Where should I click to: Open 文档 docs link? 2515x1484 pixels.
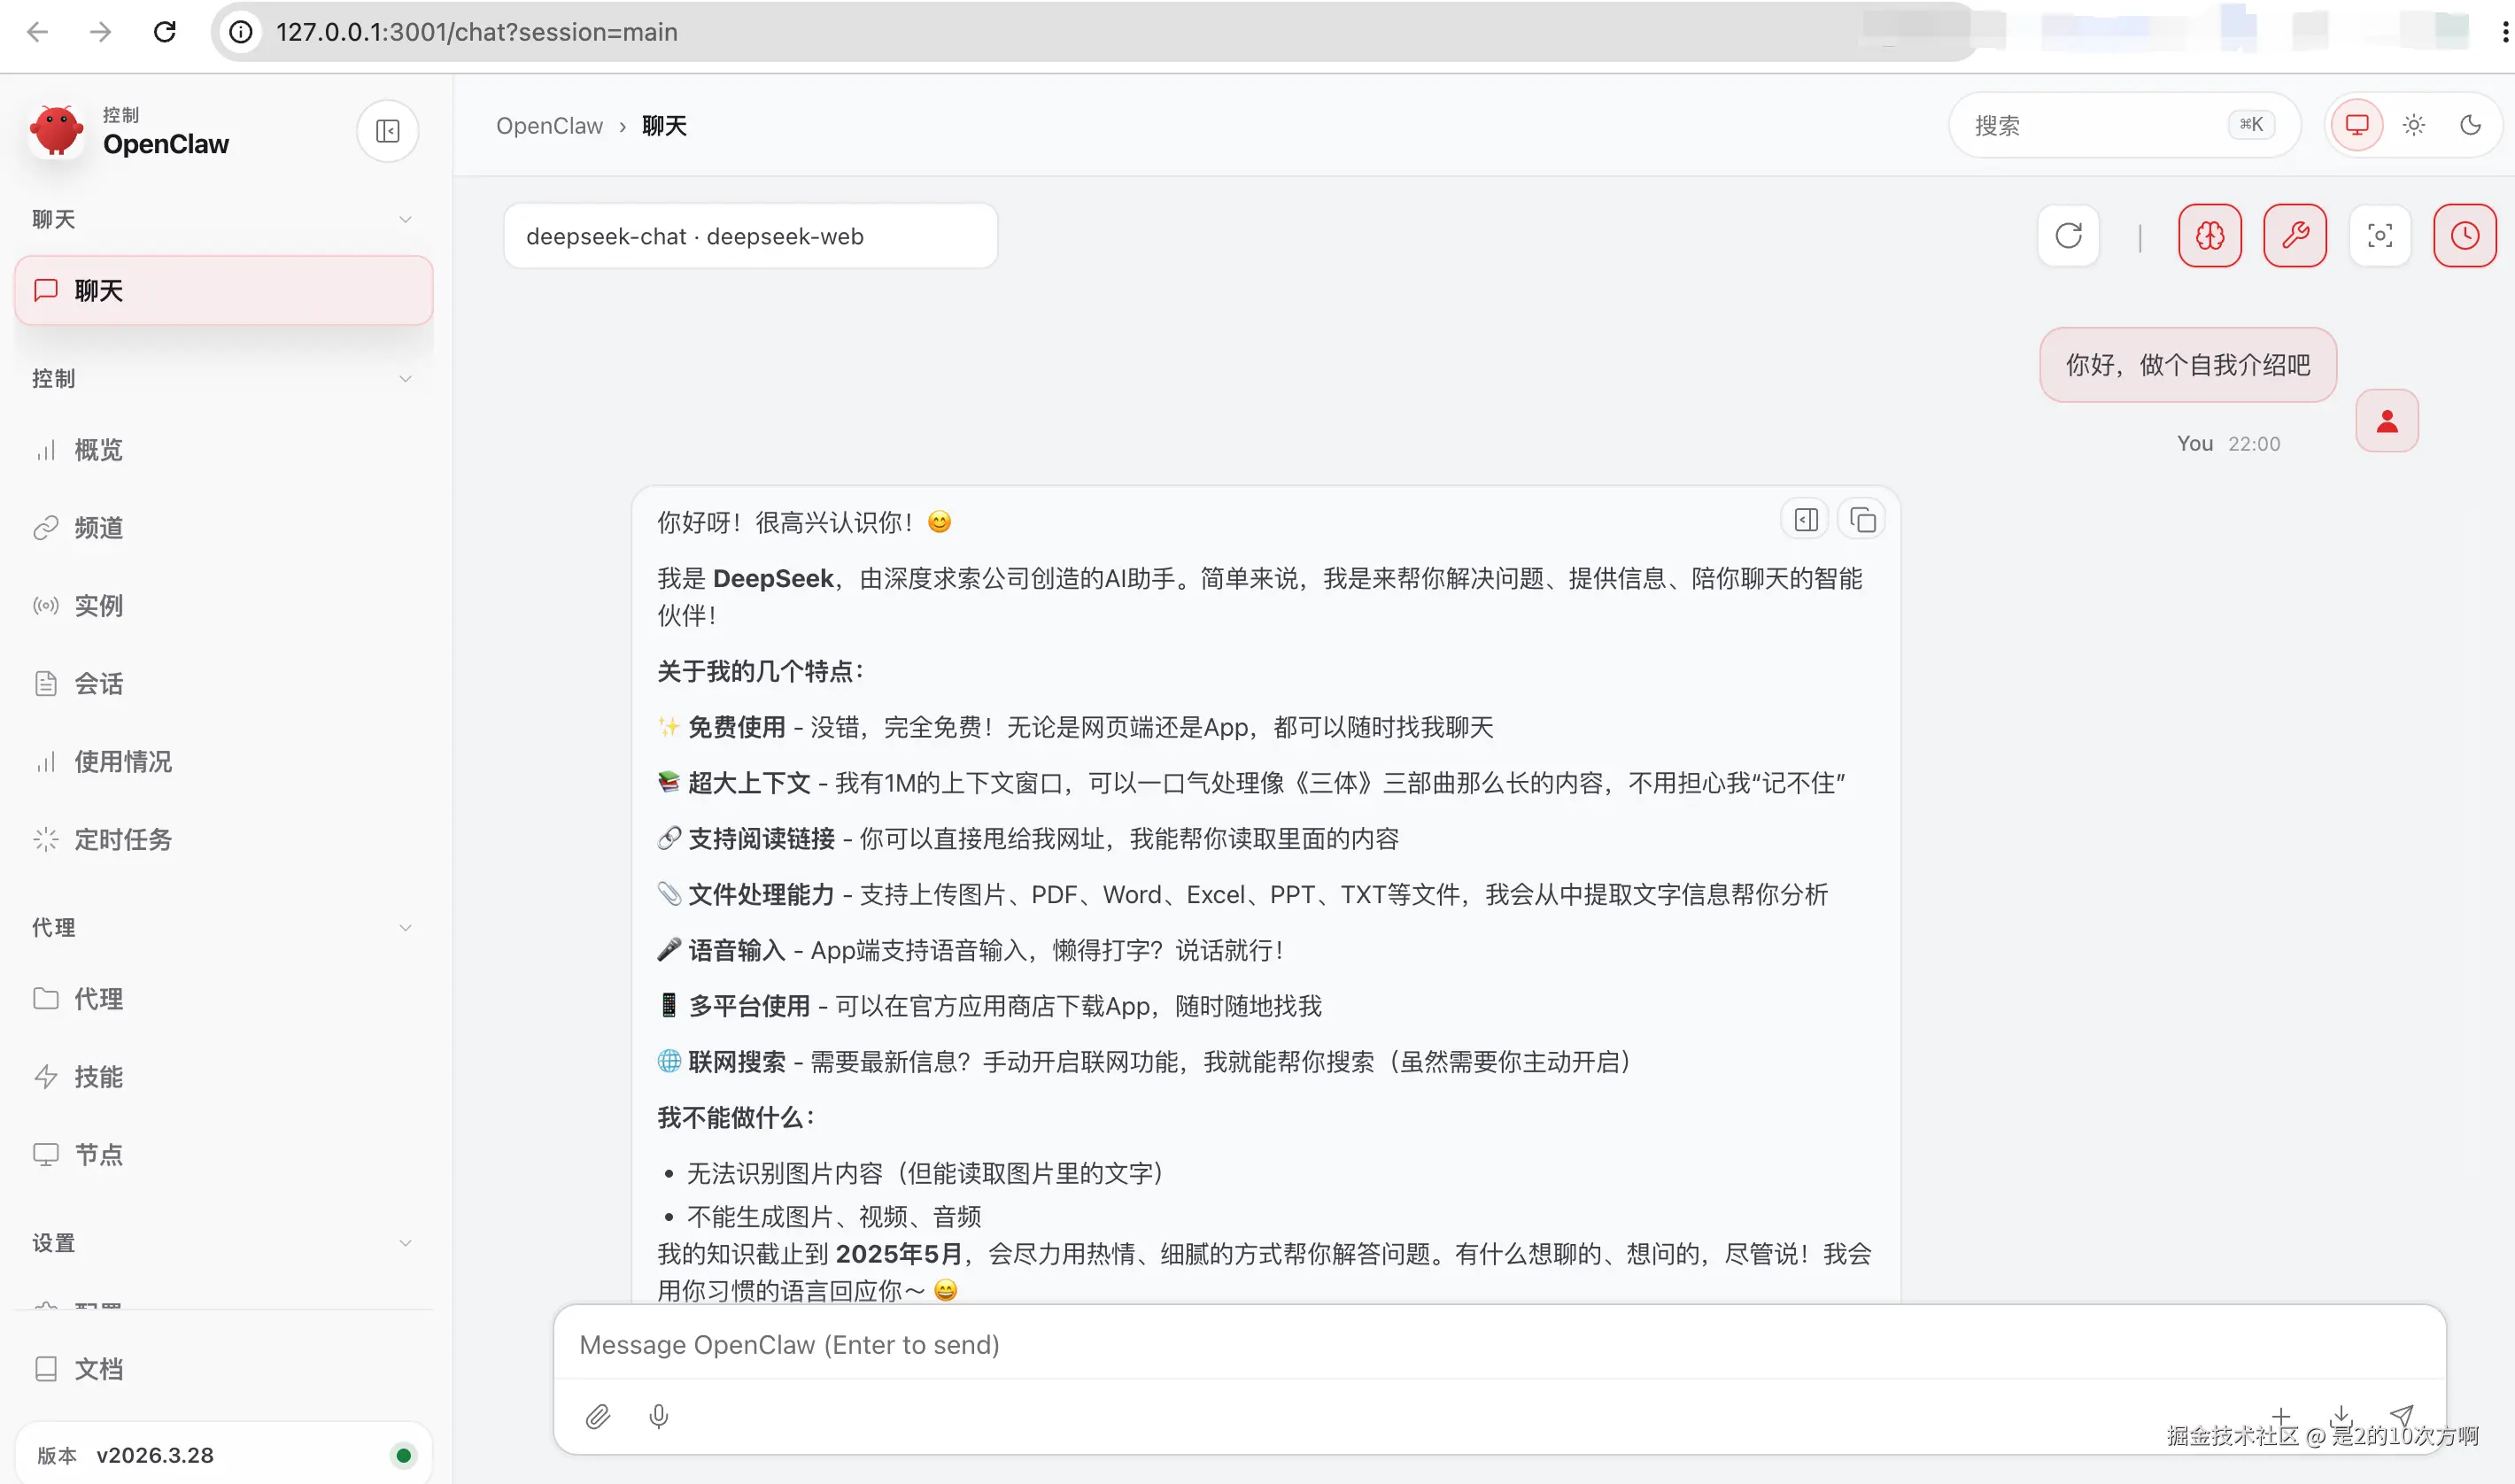click(x=224, y=1369)
